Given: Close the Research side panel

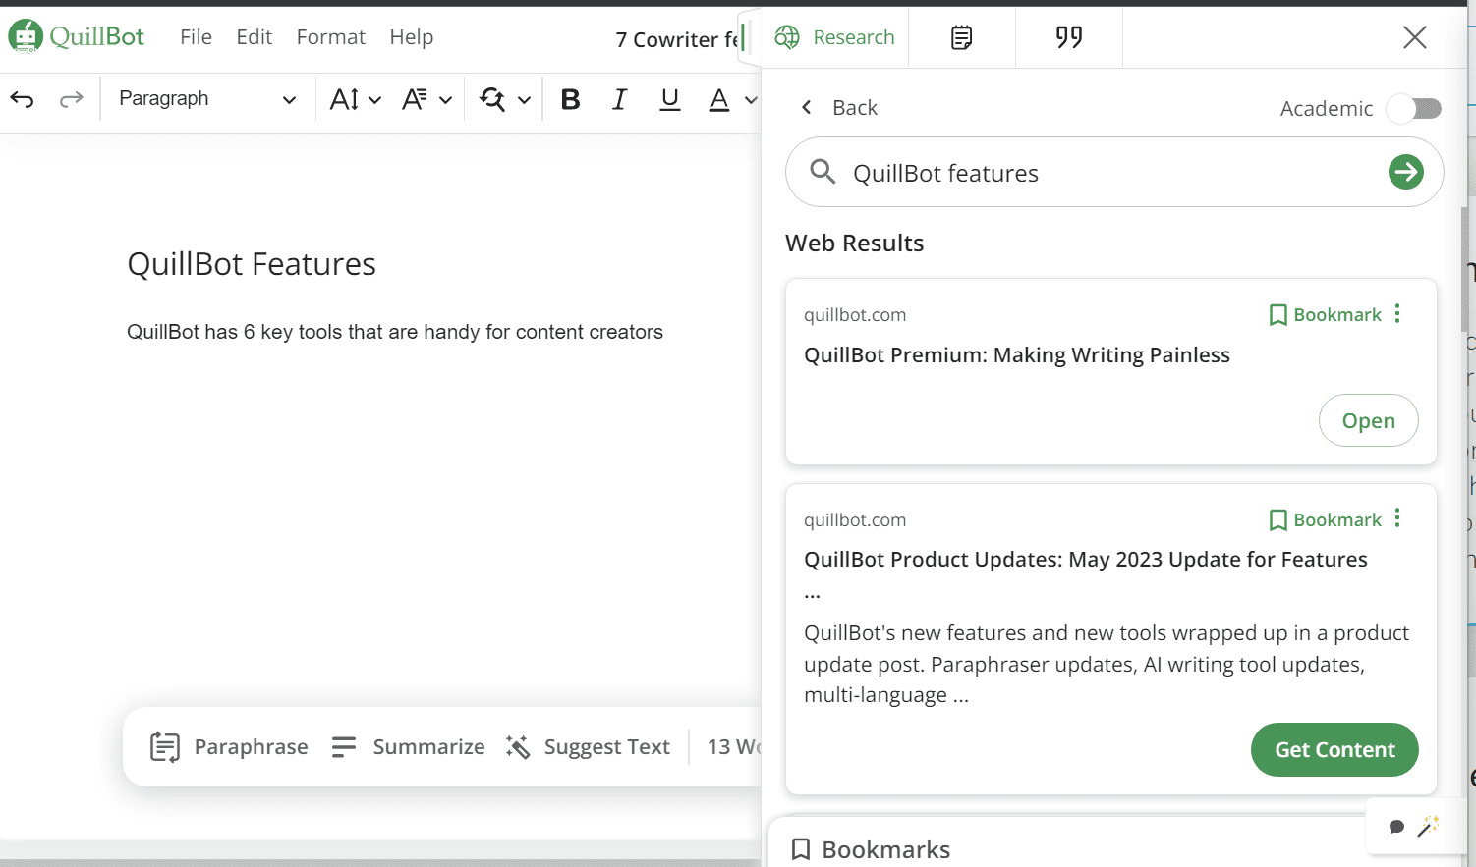Looking at the screenshot, I should click(1415, 37).
